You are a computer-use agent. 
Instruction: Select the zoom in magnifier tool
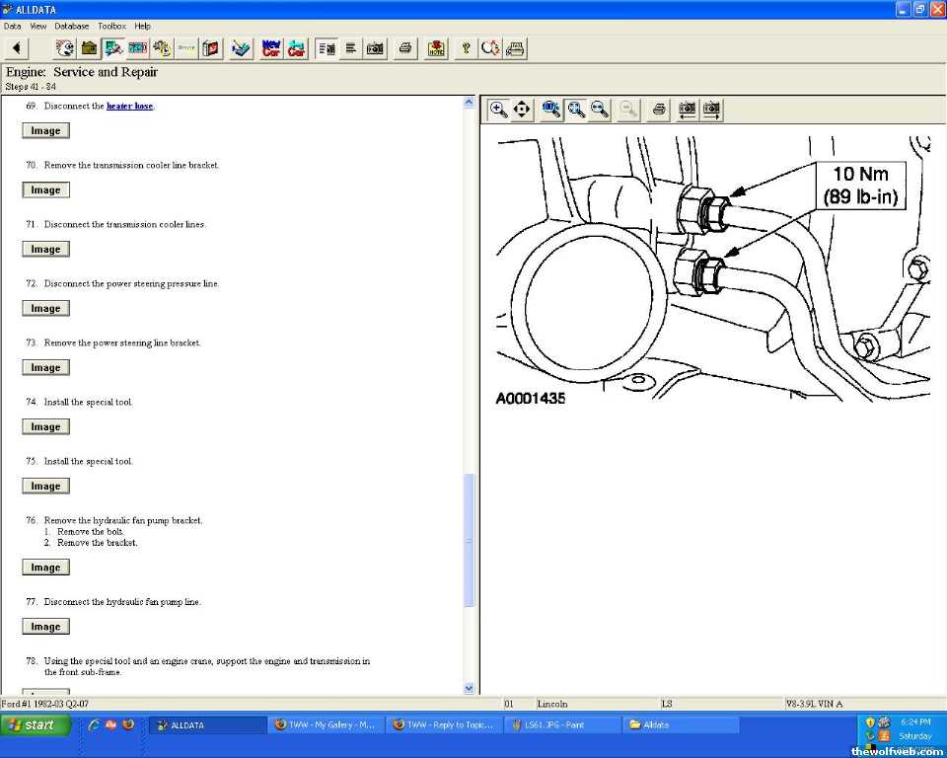[x=499, y=110]
